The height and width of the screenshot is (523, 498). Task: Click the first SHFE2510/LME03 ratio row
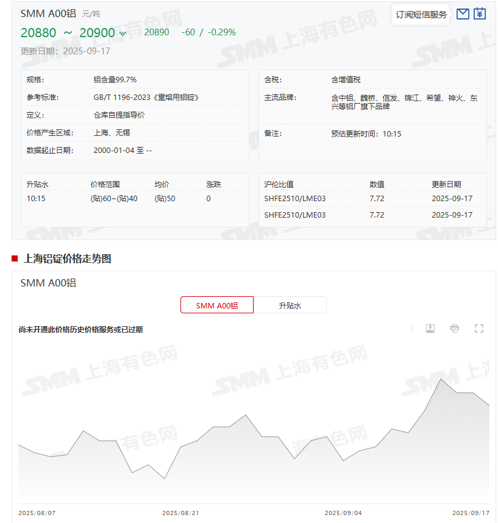[x=372, y=199]
